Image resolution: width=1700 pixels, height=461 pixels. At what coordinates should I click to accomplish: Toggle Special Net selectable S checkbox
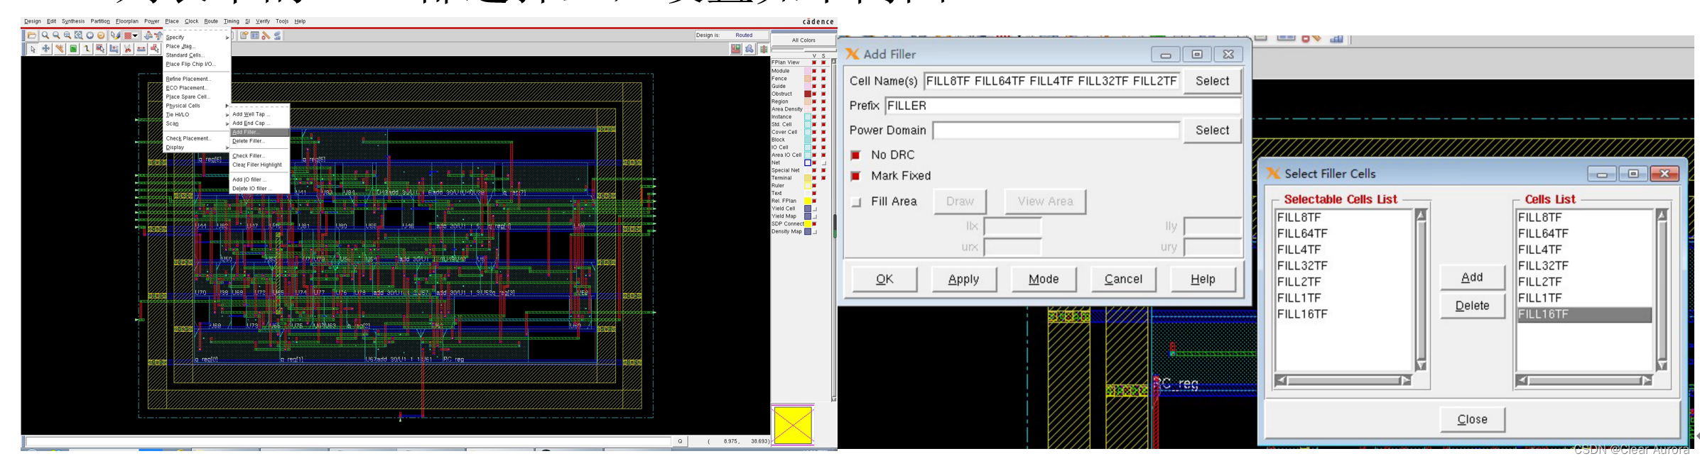(823, 170)
